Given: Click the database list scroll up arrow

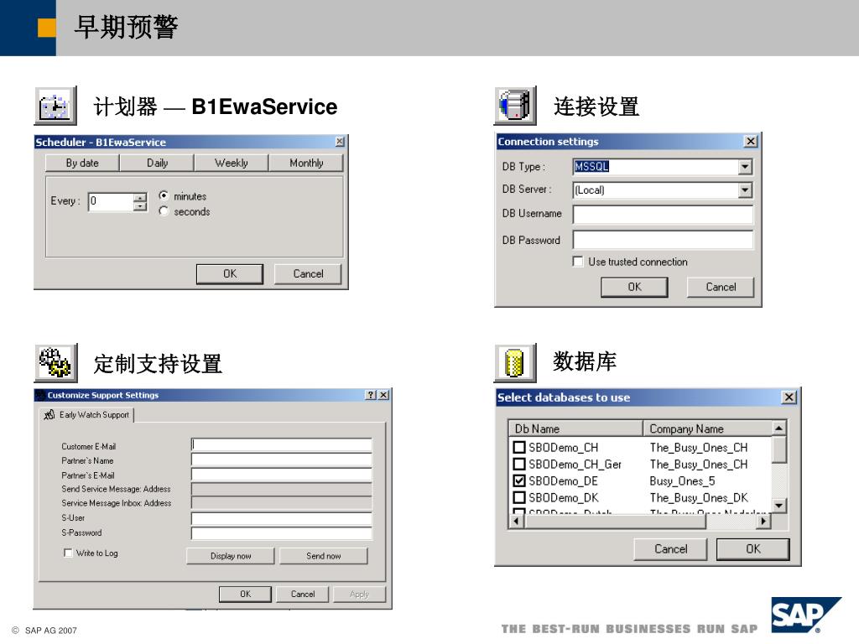Looking at the screenshot, I should point(778,427).
